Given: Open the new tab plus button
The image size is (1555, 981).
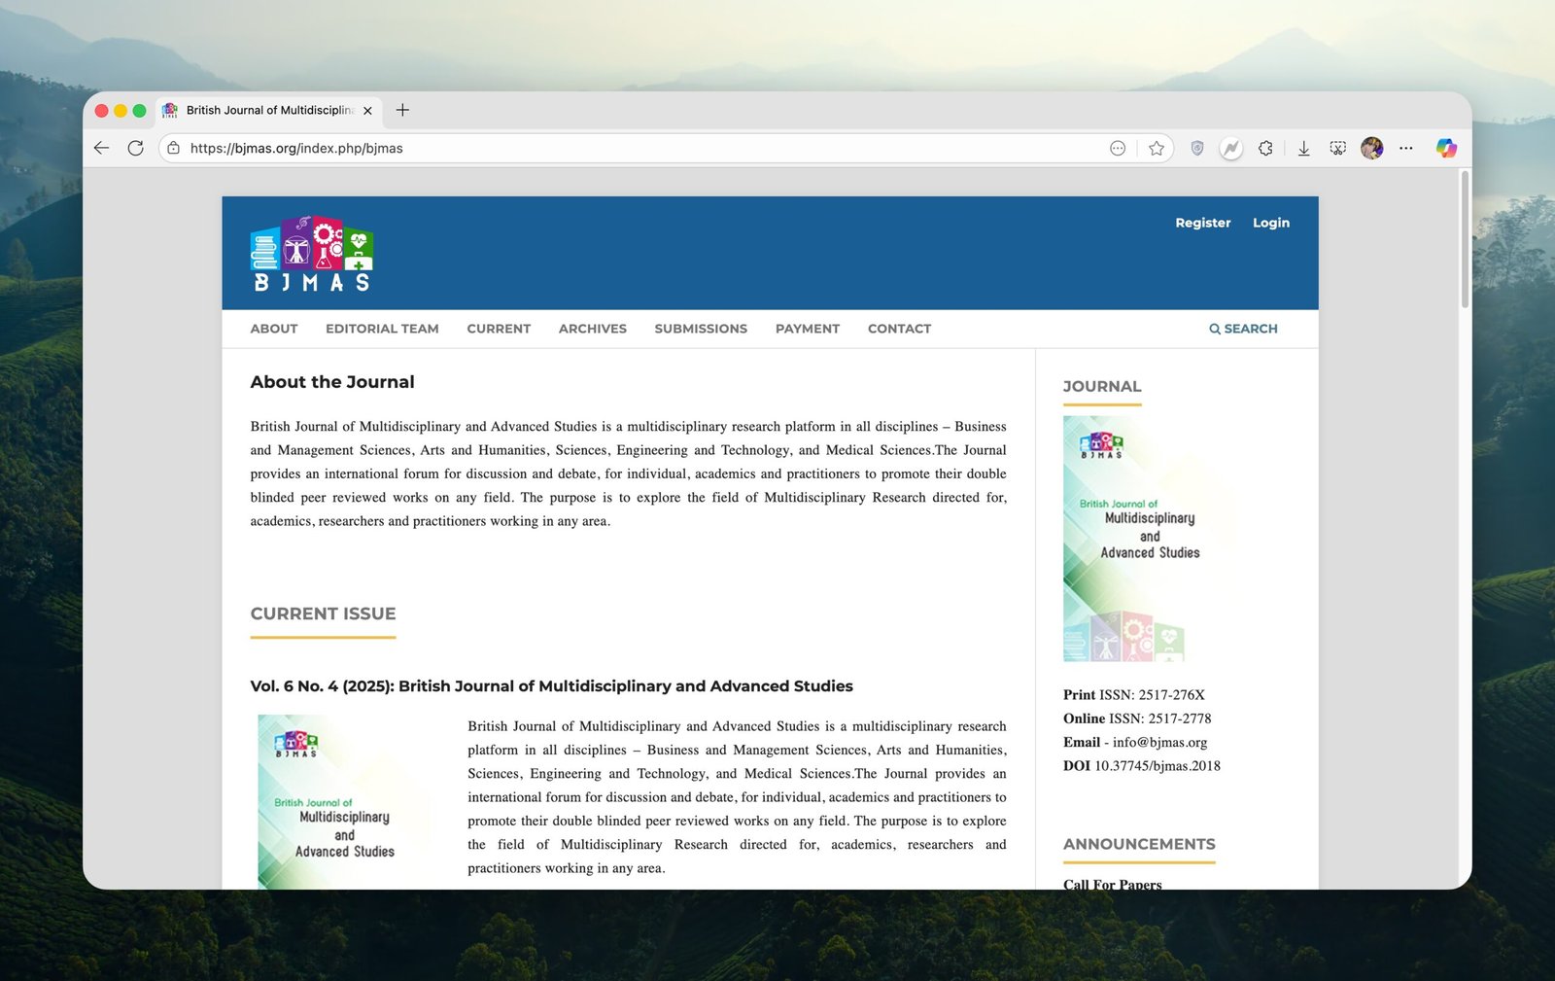Looking at the screenshot, I should pos(402,110).
